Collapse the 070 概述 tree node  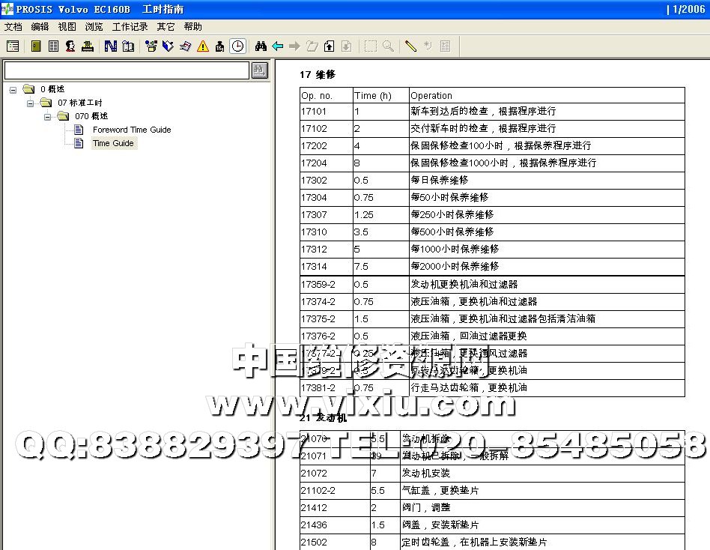click(x=47, y=116)
